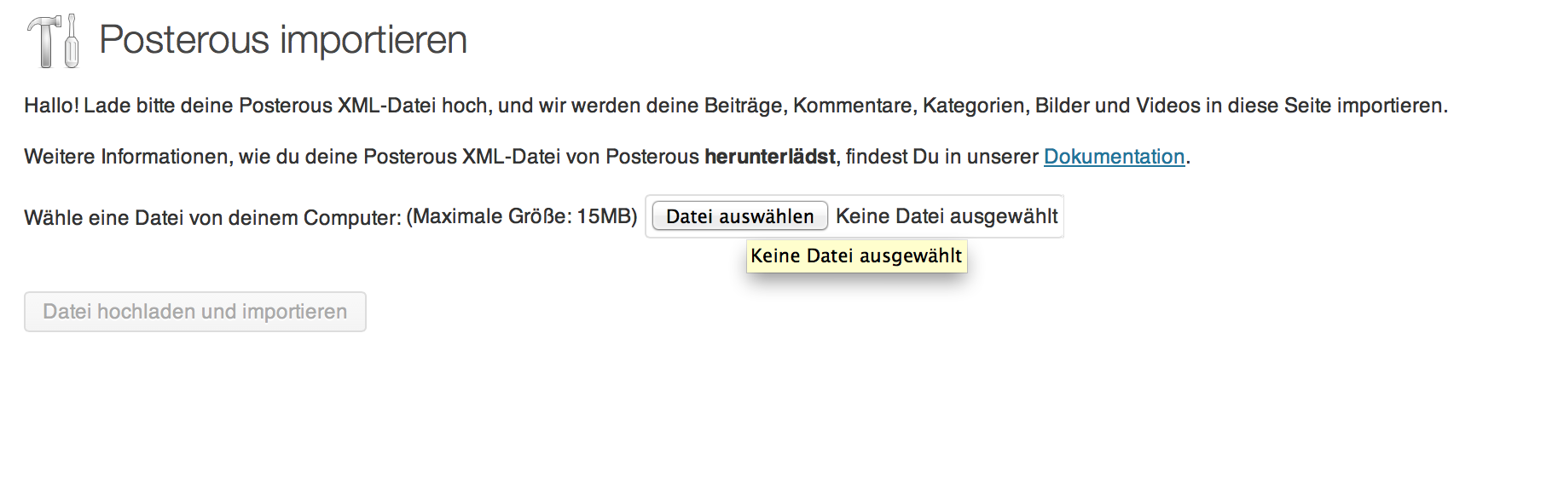Viewport: 1564px width, 494px height.
Task: Click the hammer and screwdriver tools icon
Action: [53, 41]
